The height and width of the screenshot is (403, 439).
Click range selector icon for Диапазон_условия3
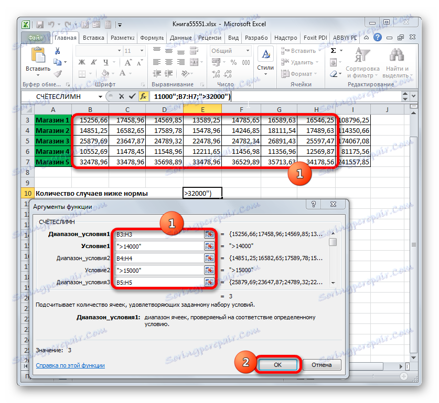(x=209, y=282)
